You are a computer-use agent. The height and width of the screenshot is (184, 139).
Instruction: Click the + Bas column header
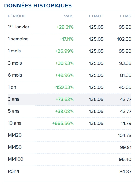coord(125,16)
